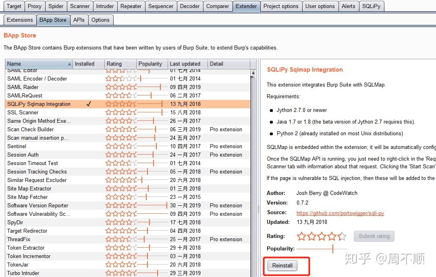Open User options tab
436x277 pixels.
coord(320,6)
